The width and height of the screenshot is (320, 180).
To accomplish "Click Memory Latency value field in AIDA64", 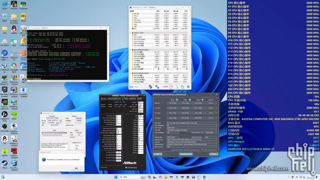I will click(x=211, y=103).
